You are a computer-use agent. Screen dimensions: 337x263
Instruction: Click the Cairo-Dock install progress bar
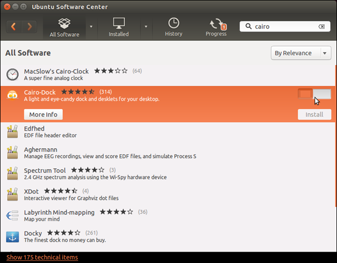314,94
